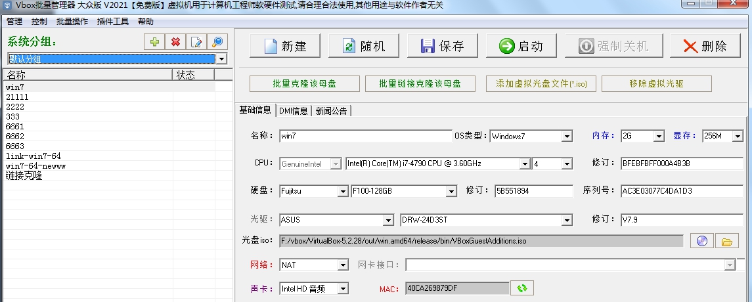The height and width of the screenshot is (302, 752).
Task: Open the DRW-24D3ST drive model dropdown
Action: click(567, 221)
